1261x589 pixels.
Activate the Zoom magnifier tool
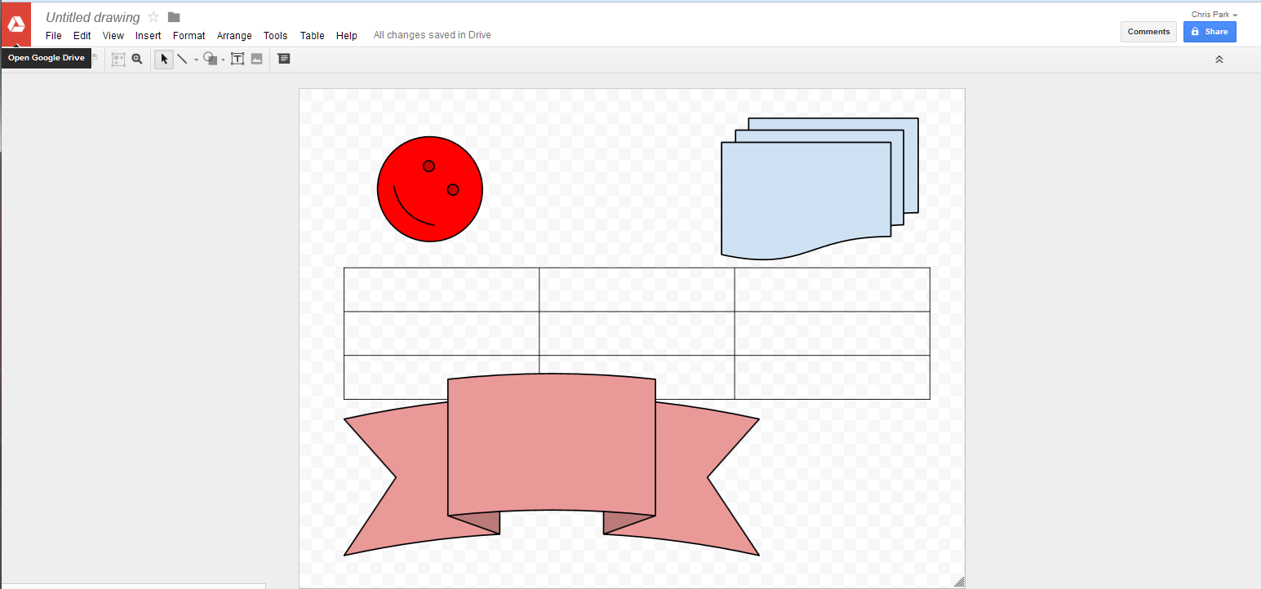[x=137, y=58]
